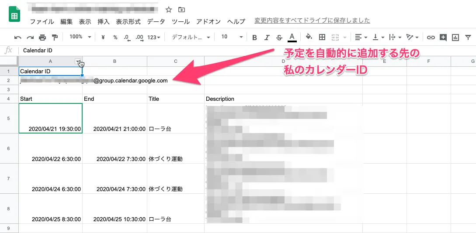The image size is (476, 233).
Task: Open the 編集 menu
Action: click(x=66, y=21)
